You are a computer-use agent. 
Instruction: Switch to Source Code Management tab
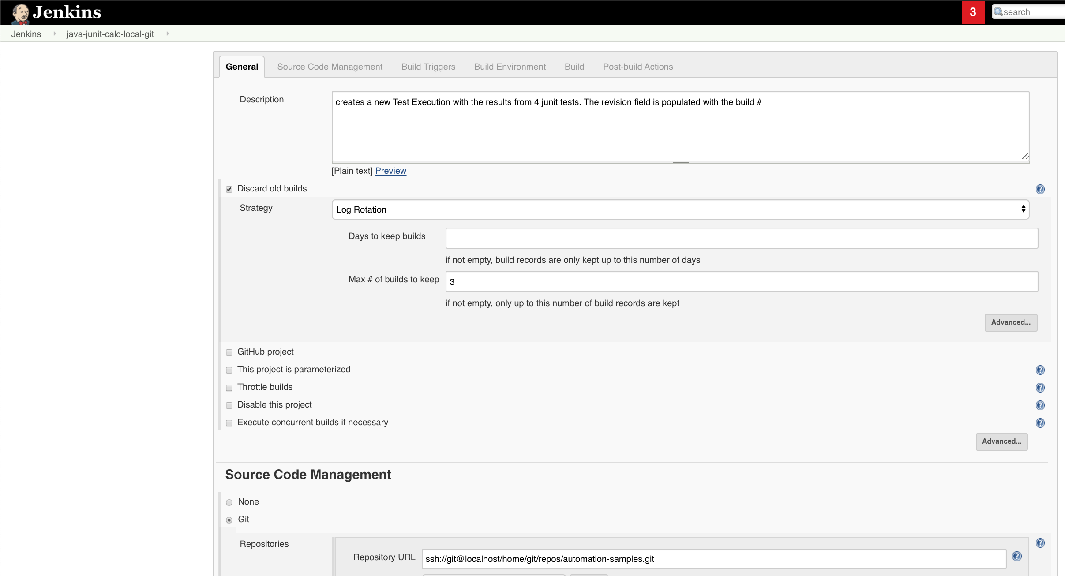click(330, 67)
